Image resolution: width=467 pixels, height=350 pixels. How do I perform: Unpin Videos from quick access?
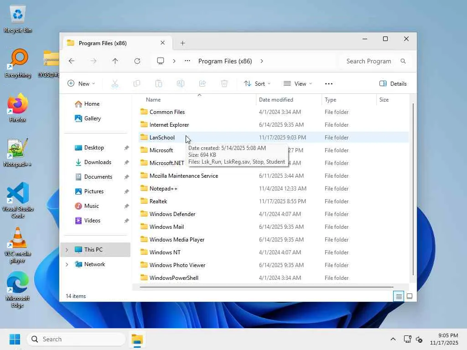coord(127,221)
